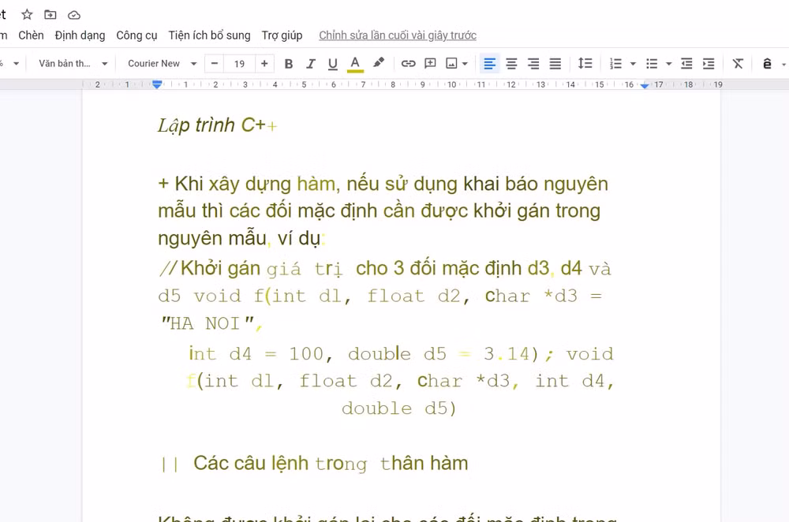The image size is (789, 522).
Task: Choose text color with A swatch
Action: click(x=355, y=64)
